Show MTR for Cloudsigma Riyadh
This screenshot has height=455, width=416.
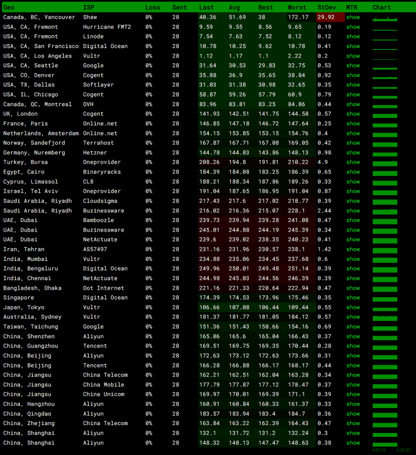pos(353,201)
